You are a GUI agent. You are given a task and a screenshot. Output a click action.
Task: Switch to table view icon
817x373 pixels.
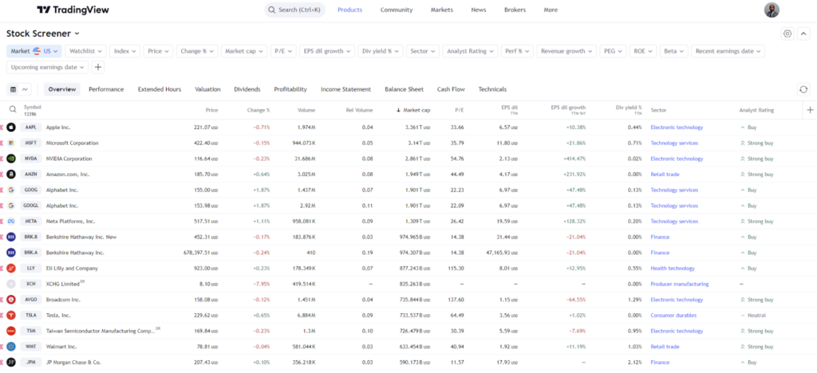click(13, 89)
